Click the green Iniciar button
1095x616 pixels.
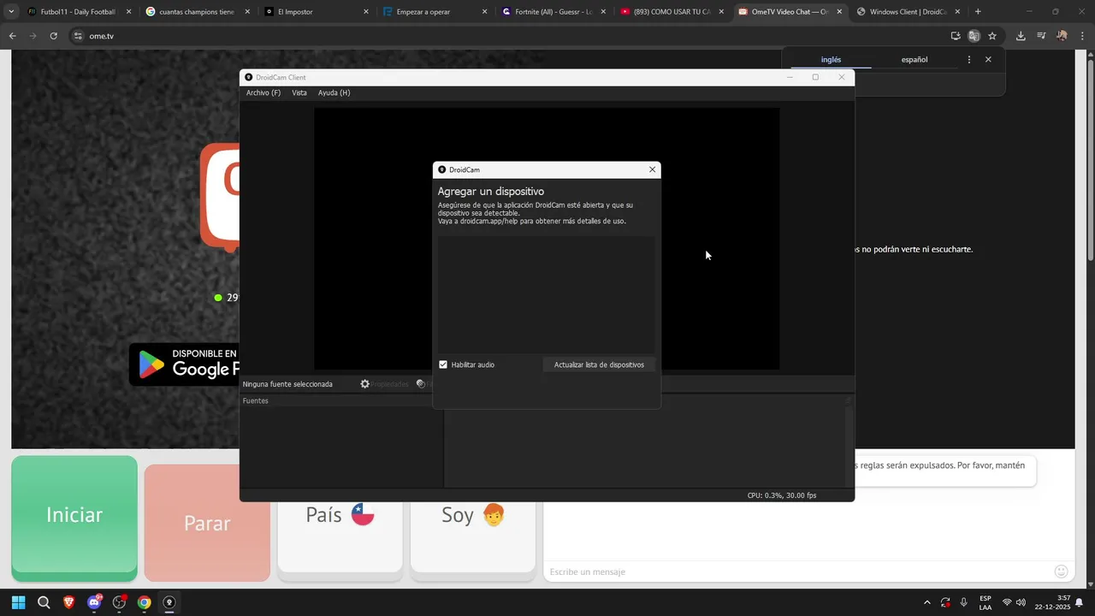(x=74, y=515)
